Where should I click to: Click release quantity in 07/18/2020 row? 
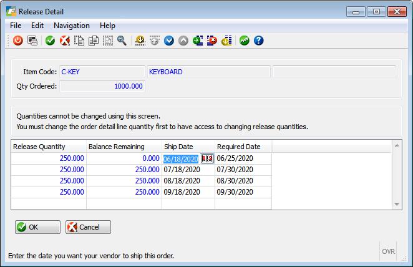tap(49, 170)
